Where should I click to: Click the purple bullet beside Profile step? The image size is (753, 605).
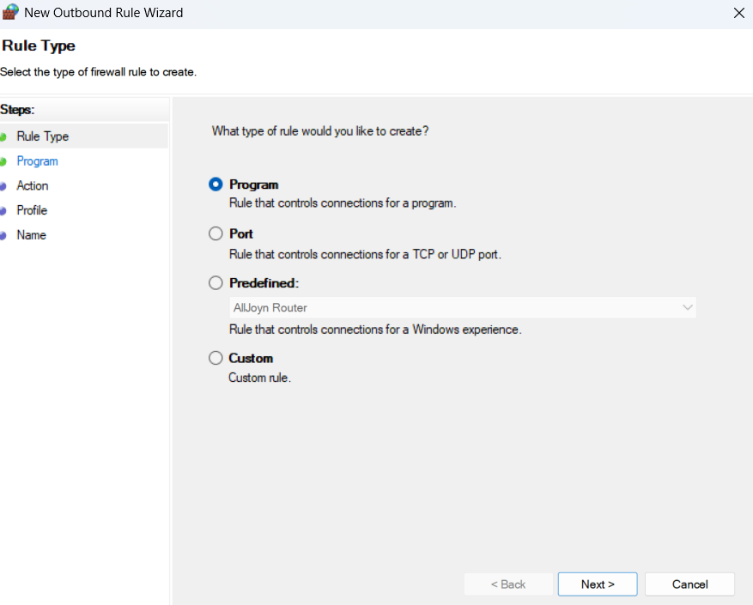[3, 211]
